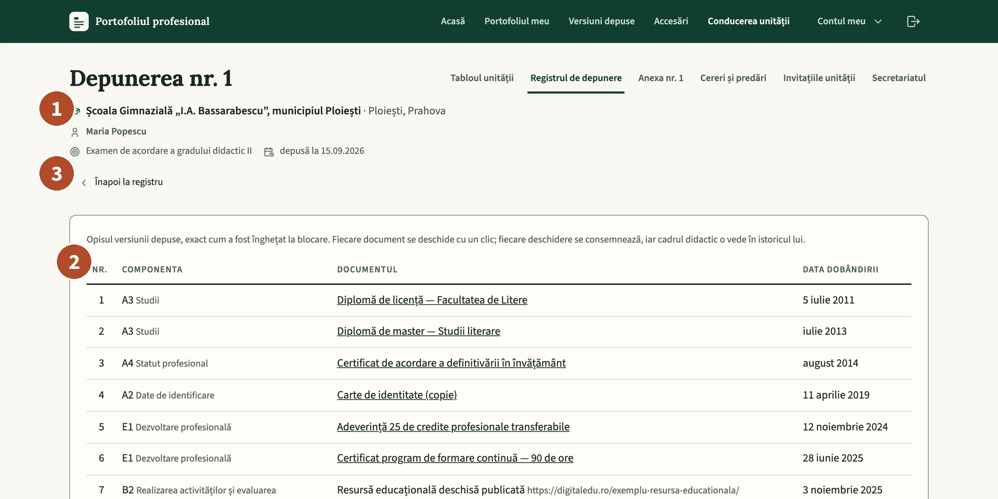
Task: Open the Anexa nr. 1 tab
Action: coord(661,78)
